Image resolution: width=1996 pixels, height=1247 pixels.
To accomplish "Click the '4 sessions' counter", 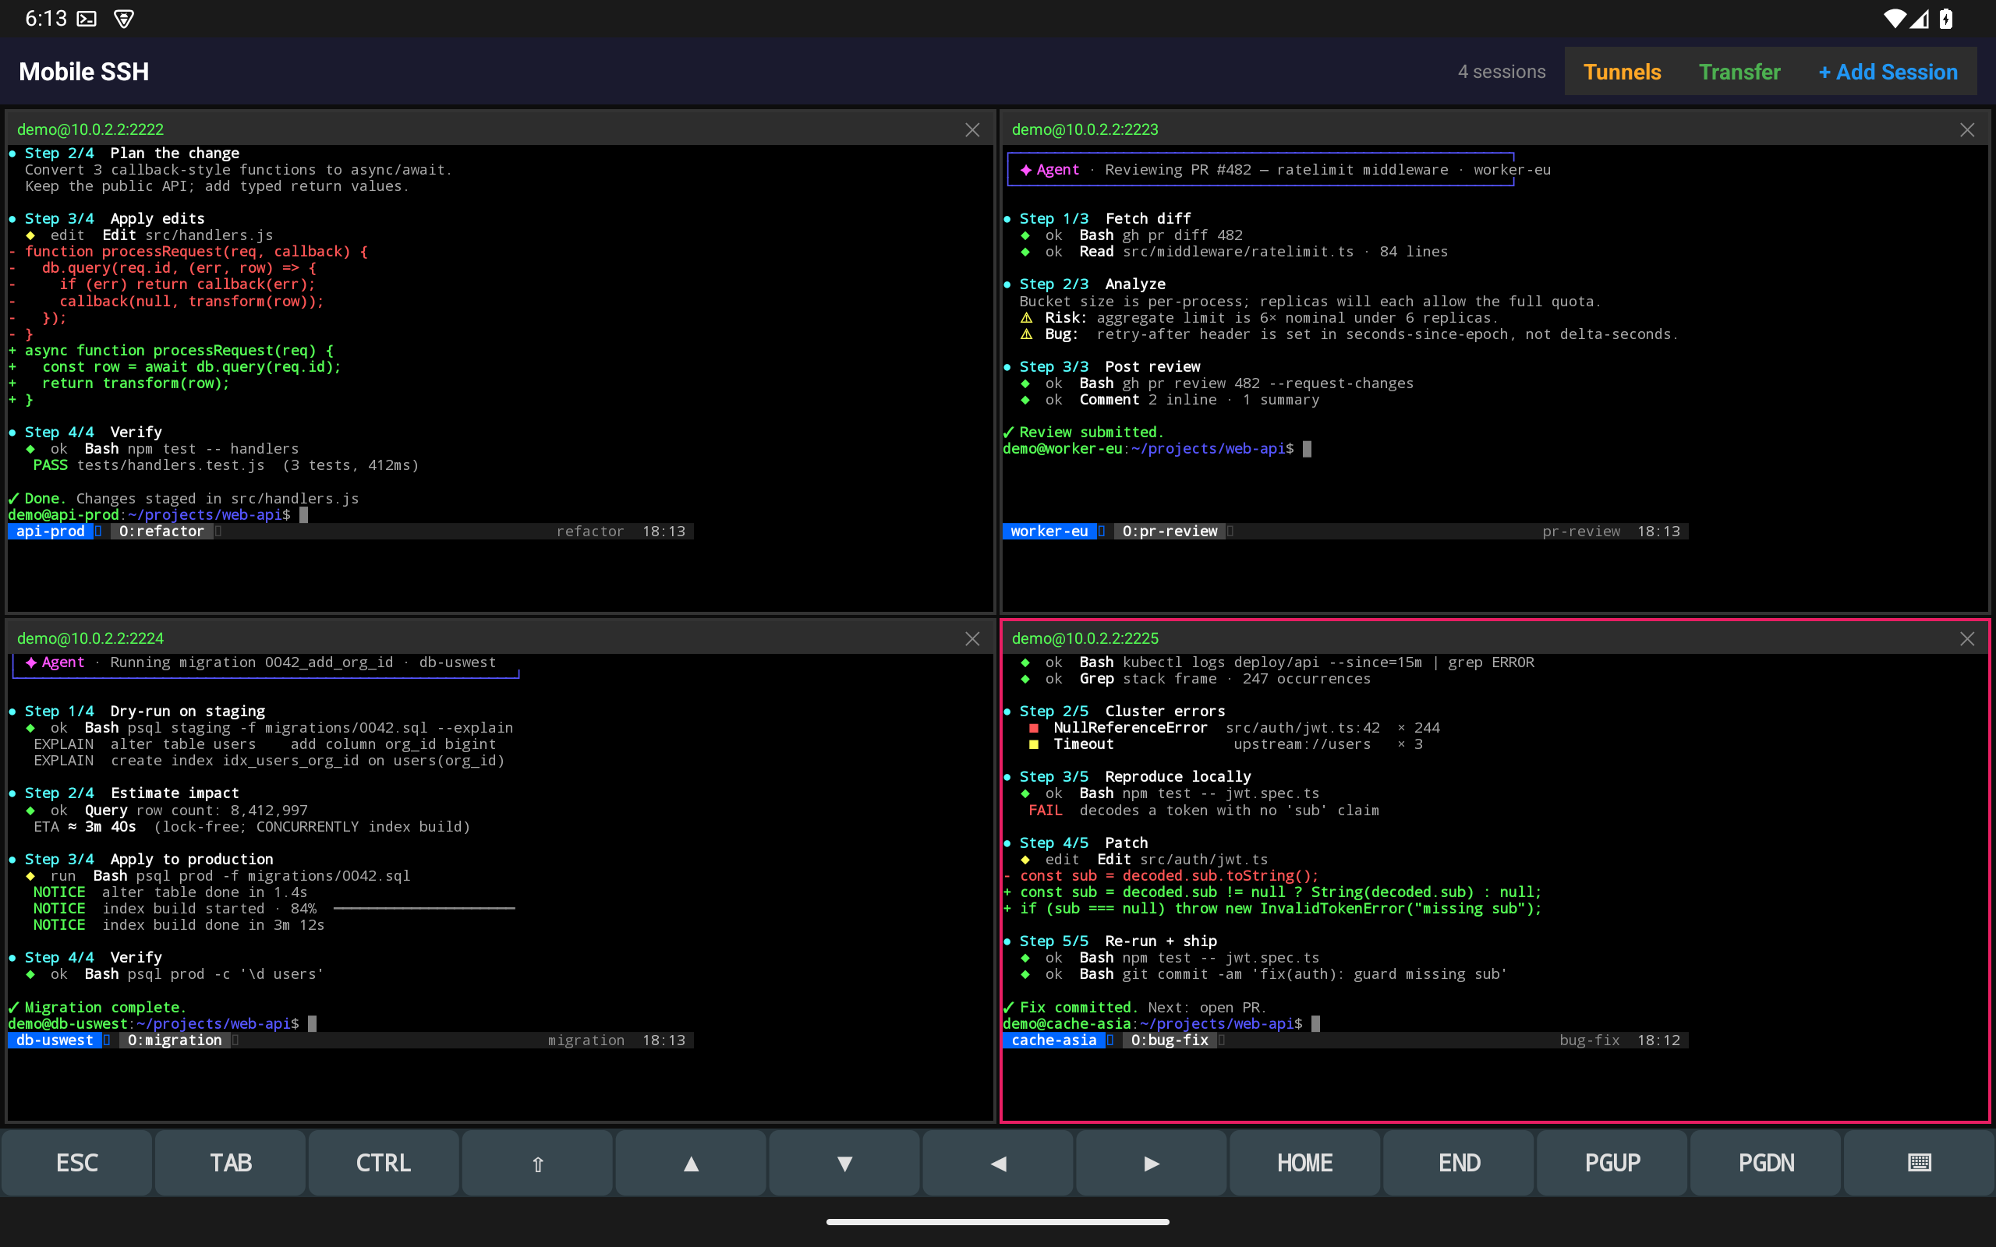I will click(x=1501, y=72).
